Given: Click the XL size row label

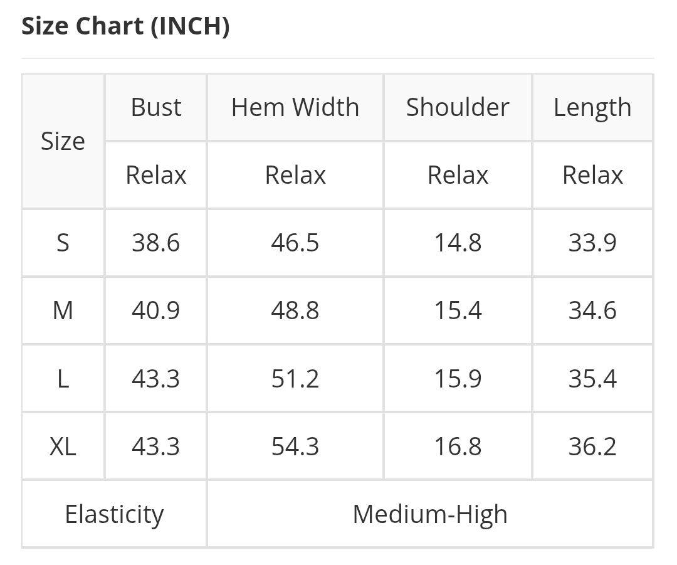Looking at the screenshot, I should coord(63,446).
